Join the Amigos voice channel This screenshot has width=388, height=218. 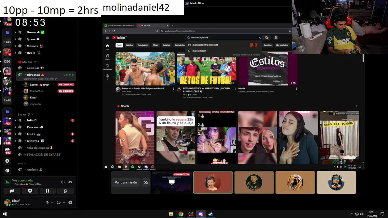coord(45,170)
